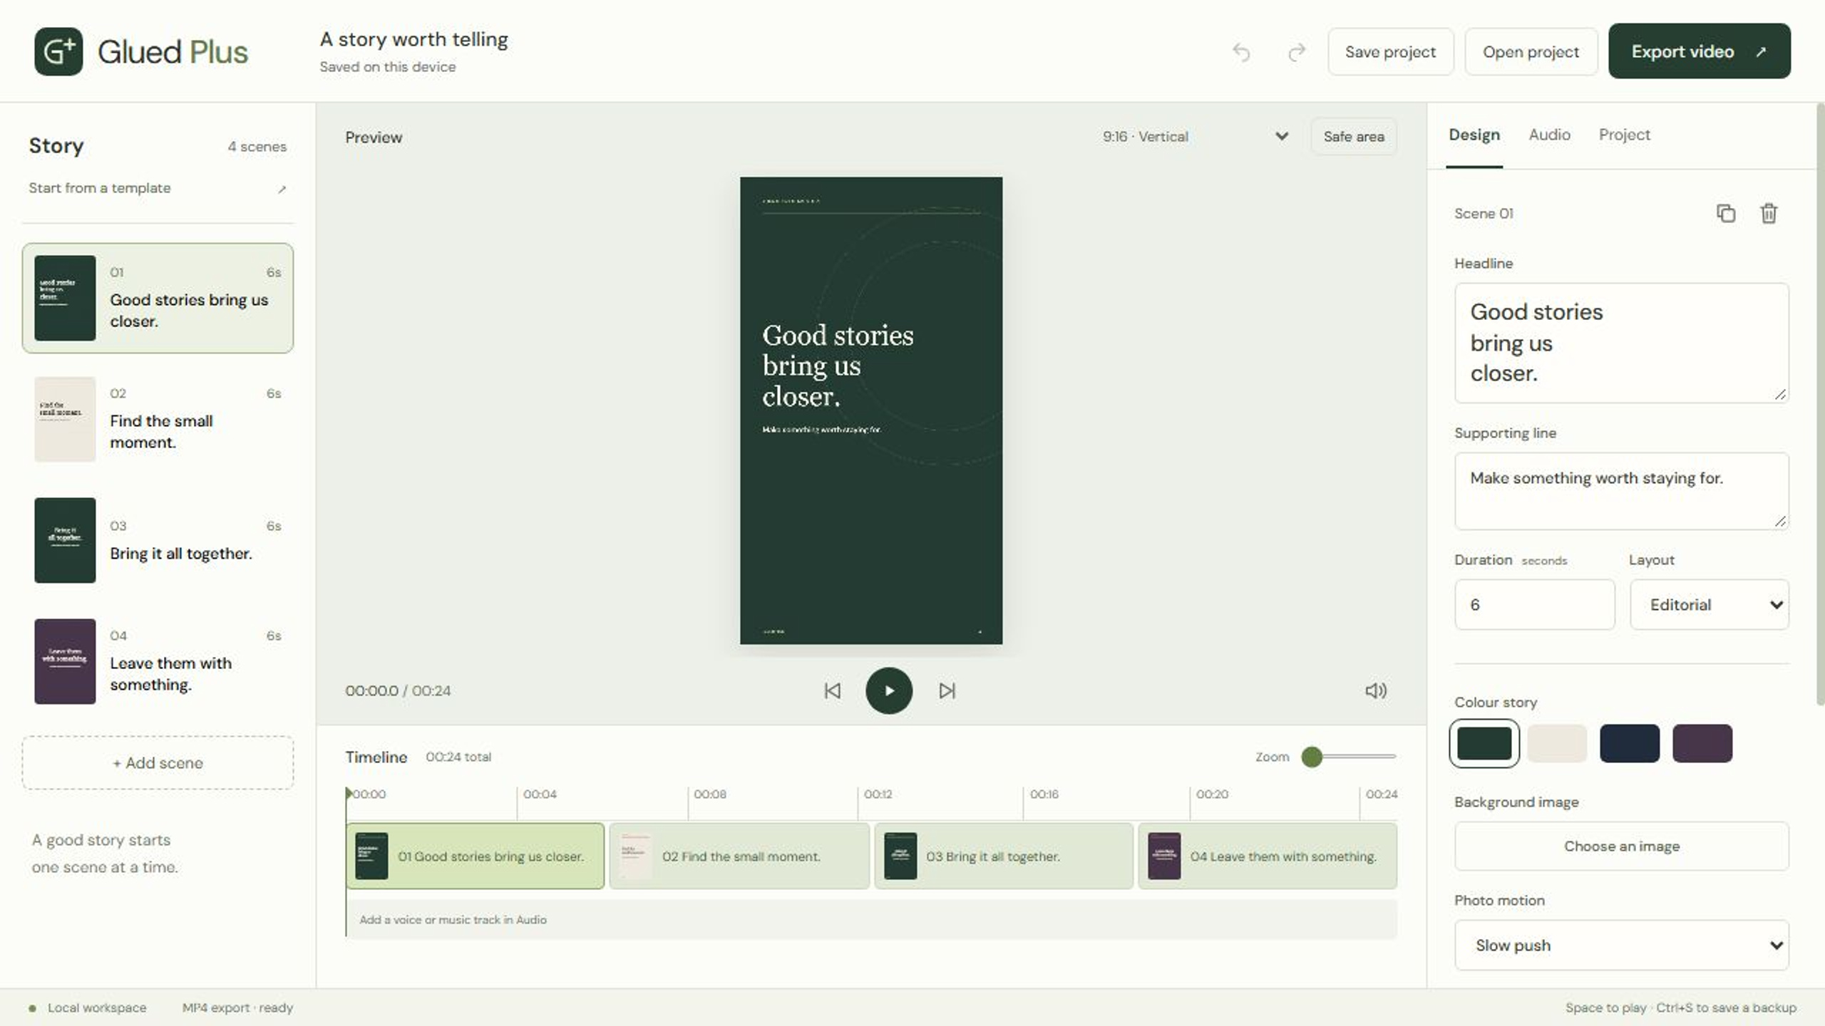Select scene 04 Leave them with something
This screenshot has height=1026, width=1825.
(x=158, y=661)
